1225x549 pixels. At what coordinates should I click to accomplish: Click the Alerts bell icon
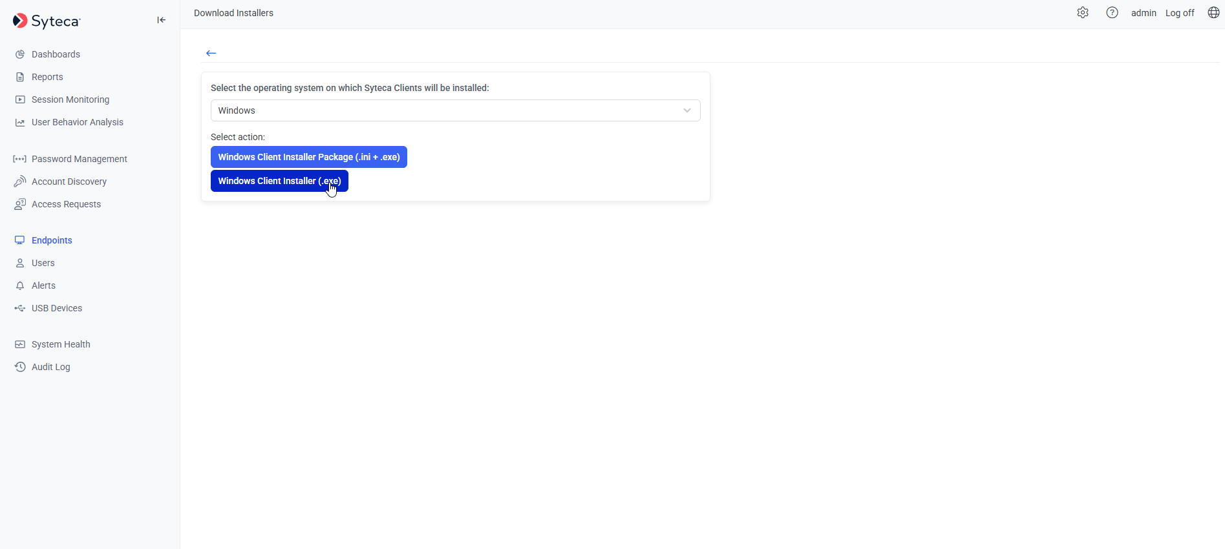20,285
